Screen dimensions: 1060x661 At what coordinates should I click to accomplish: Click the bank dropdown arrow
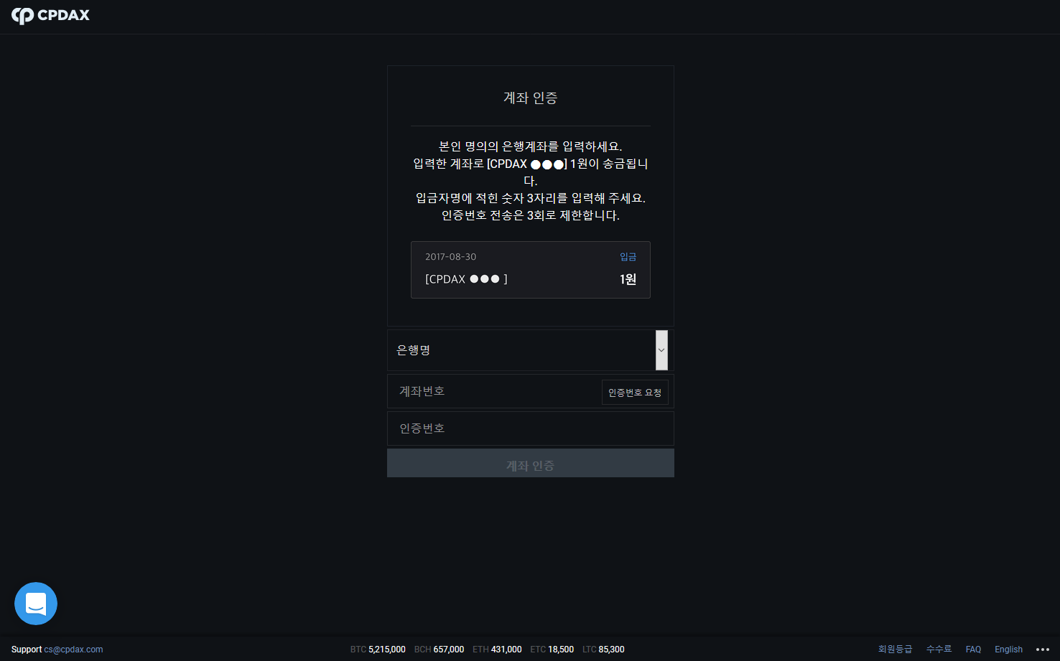tap(661, 350)
